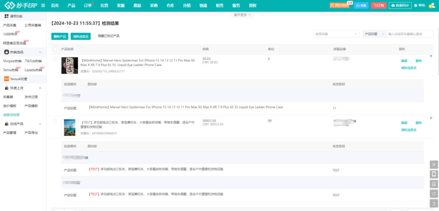
Task: Open the 授权 top menu
Action: (x=252, y=6)
